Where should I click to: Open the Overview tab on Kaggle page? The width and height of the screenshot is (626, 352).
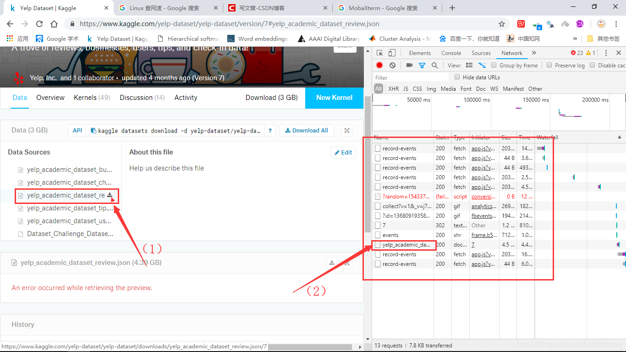coord(50,98)
